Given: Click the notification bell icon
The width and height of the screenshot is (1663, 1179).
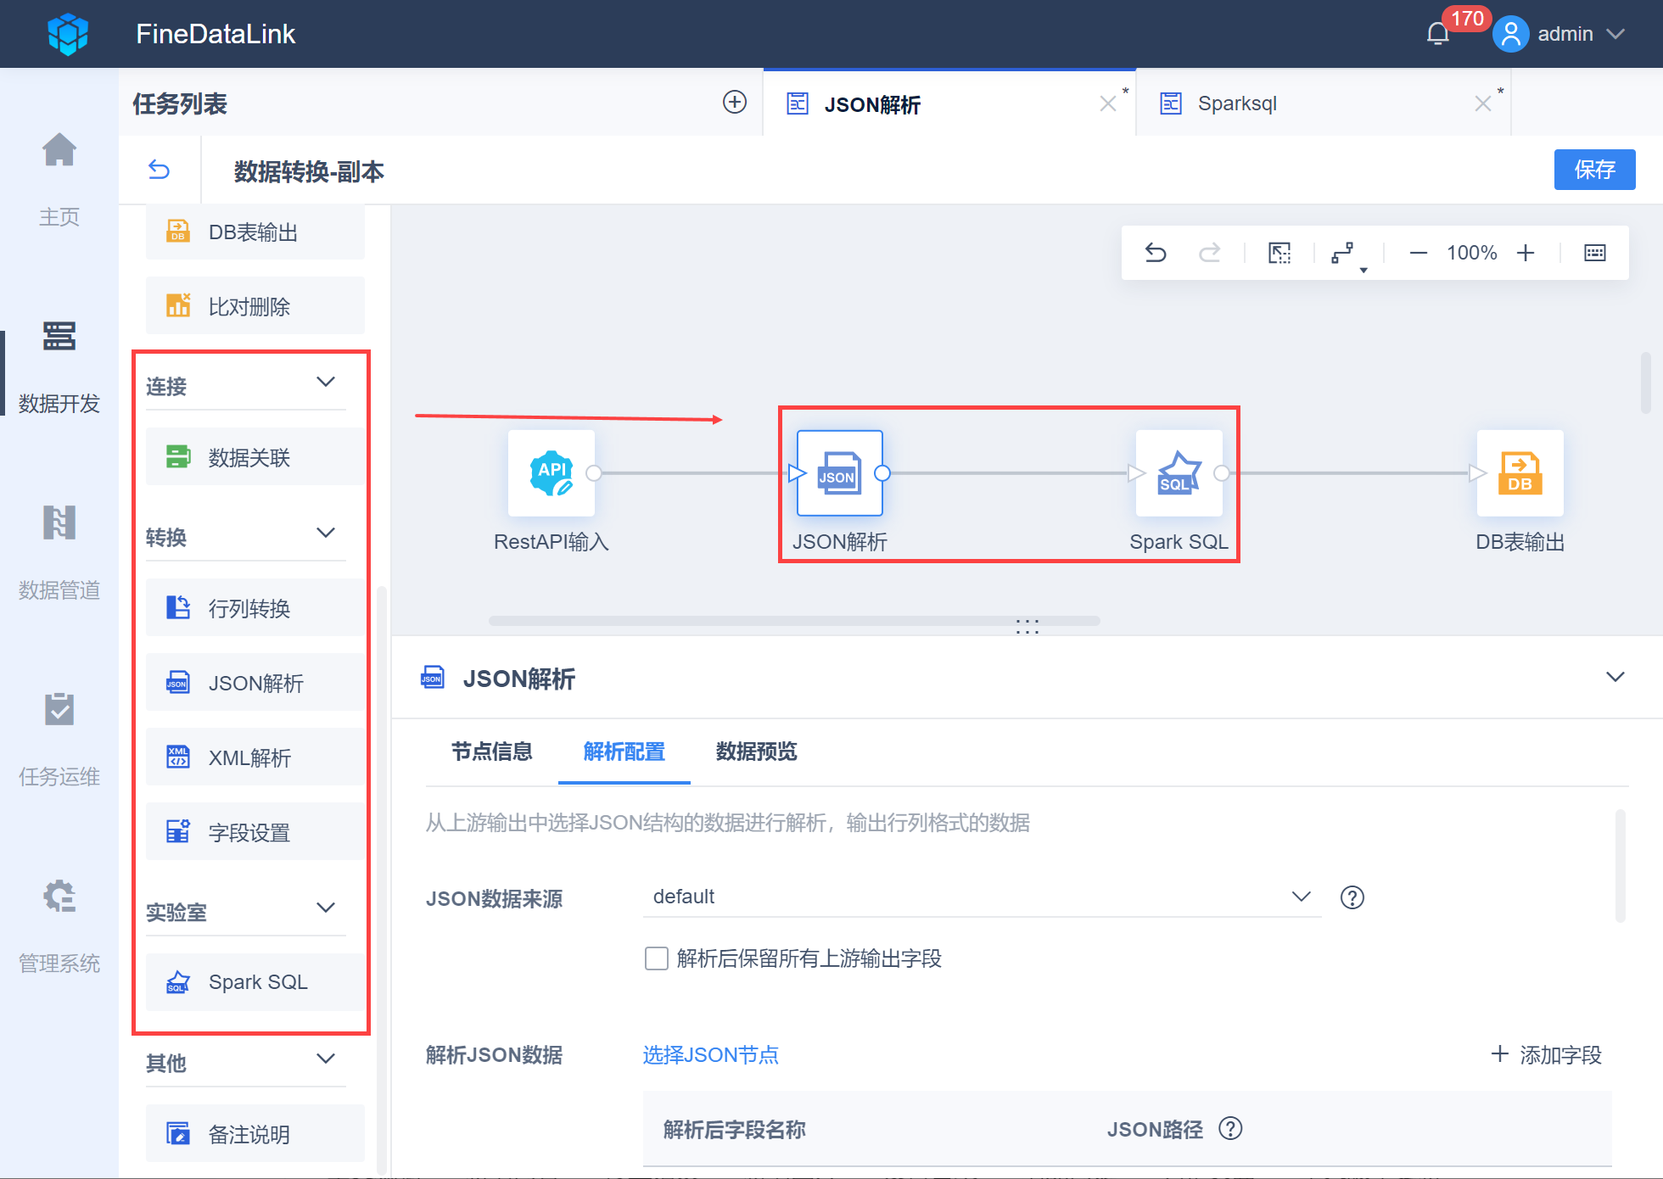Looking at the screenshot, I should [1437, 34].
